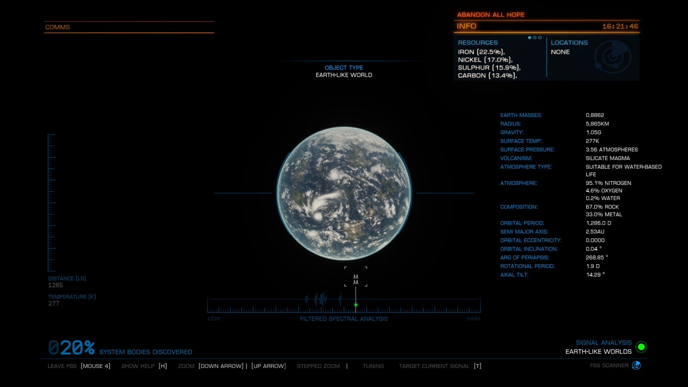Click the Arg of Periapsis value 268.85°
This screenshot has height=387, width=688.
(x=597, y=257)
